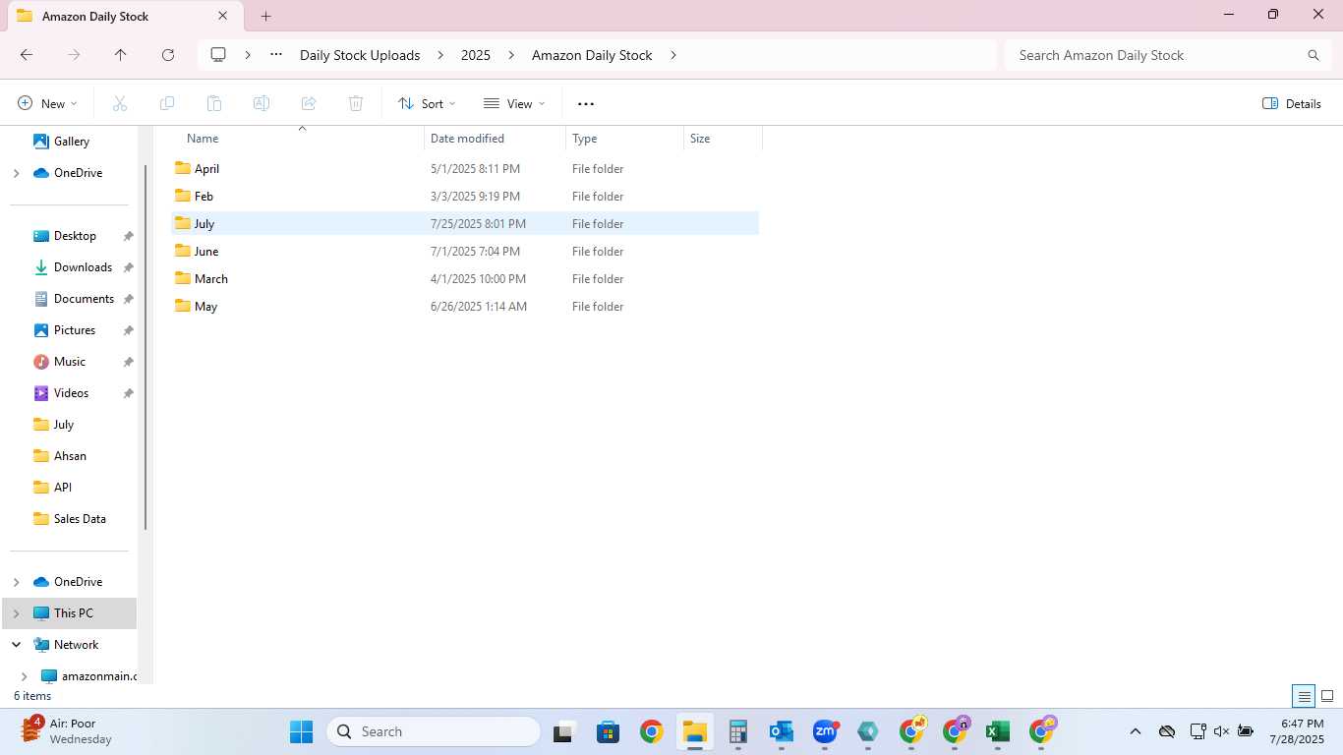Open the See more ellipsis menu
The image size is (1343, 755).
[586, 103]
